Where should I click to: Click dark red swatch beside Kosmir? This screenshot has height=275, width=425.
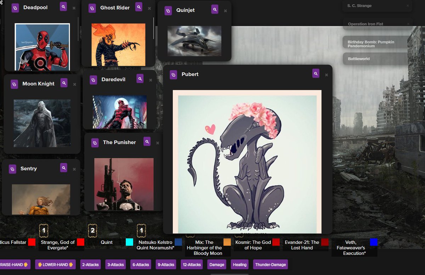click(276, 242)
